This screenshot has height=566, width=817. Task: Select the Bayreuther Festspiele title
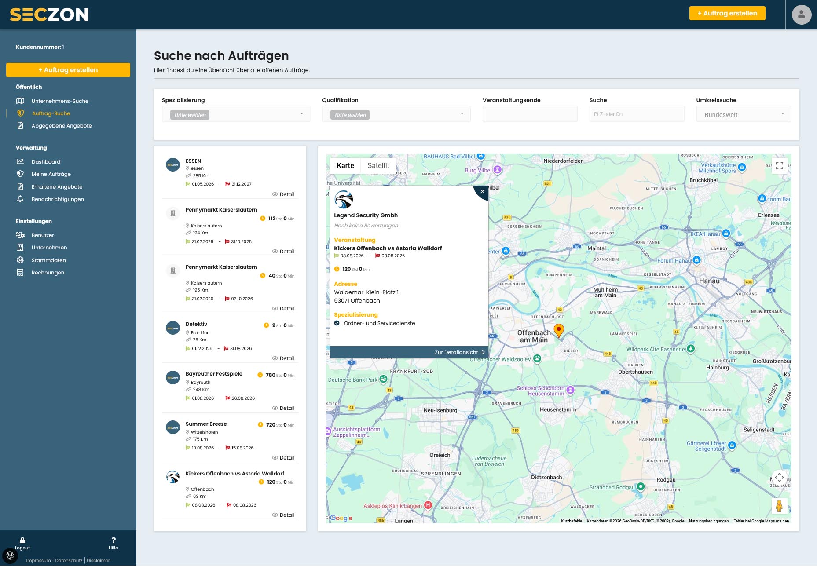pyautogui.click(x=214, y=374)
